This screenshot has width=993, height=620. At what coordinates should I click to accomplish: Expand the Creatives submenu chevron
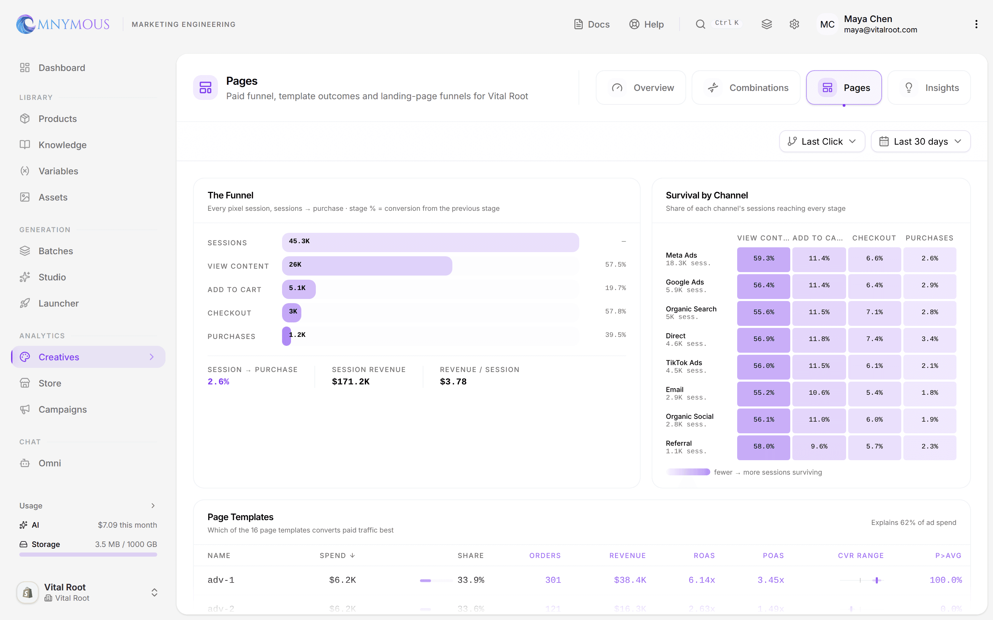(x=152, y=357)
